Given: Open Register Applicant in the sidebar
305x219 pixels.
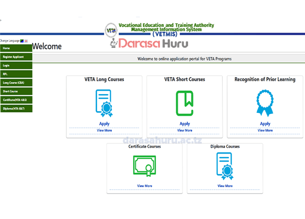Looking at the screenshot, I should [x=16, y=57].
